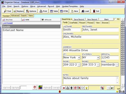Click the ellipsis button beside EMAIL field
This screenshot has width=126, height=94.
coord(117,65)
